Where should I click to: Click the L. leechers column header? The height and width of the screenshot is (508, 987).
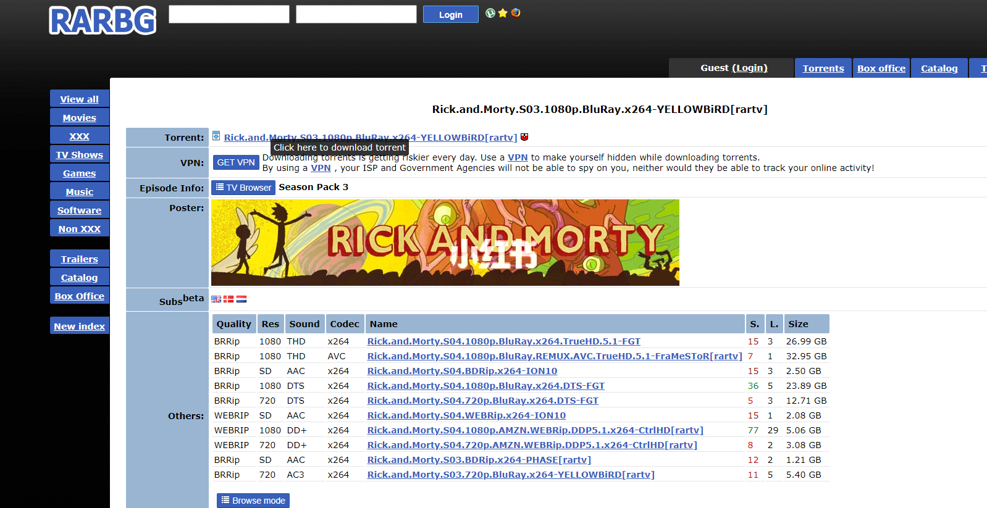pos(775,324)
